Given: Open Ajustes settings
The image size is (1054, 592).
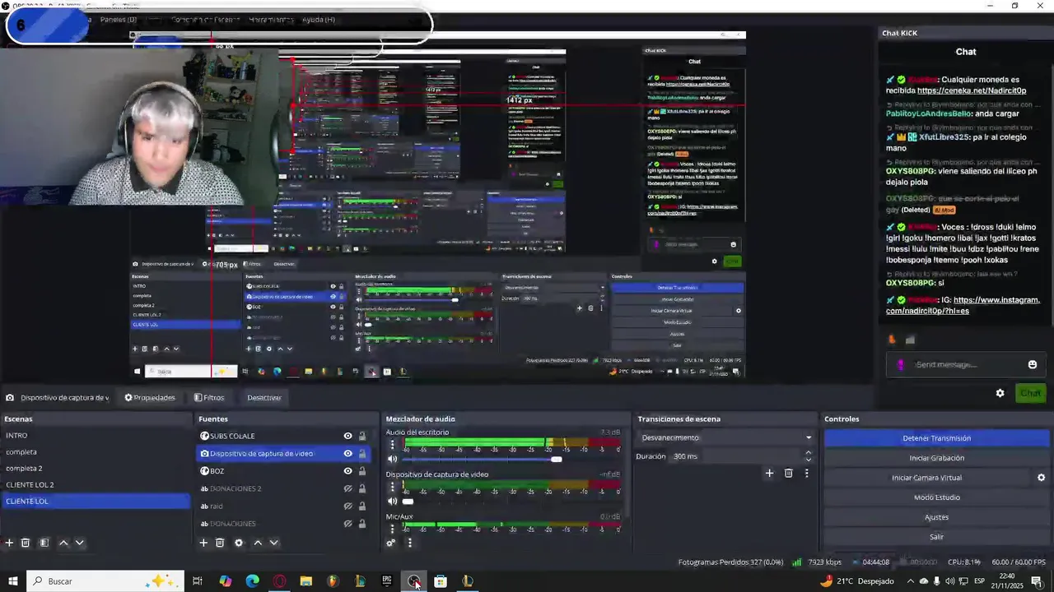Looking at the screenshot, I should point(936,517).
